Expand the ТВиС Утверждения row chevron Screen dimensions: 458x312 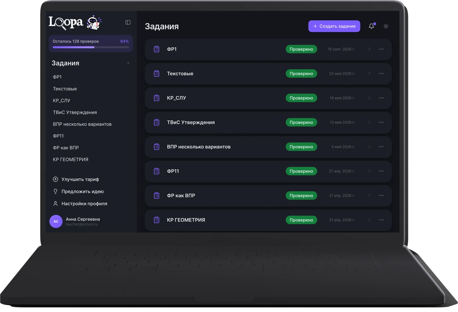point(369,122)
